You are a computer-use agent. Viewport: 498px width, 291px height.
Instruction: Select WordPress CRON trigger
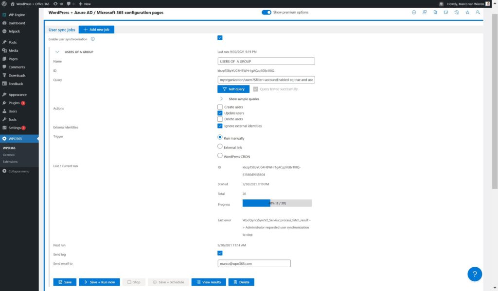point(220,156)
